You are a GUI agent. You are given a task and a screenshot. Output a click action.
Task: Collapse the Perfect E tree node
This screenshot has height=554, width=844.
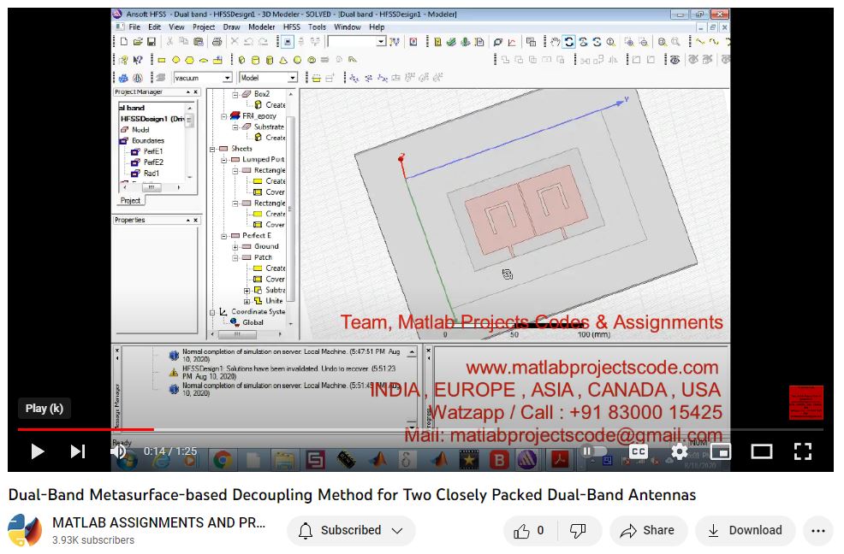[x=224, y=236]
